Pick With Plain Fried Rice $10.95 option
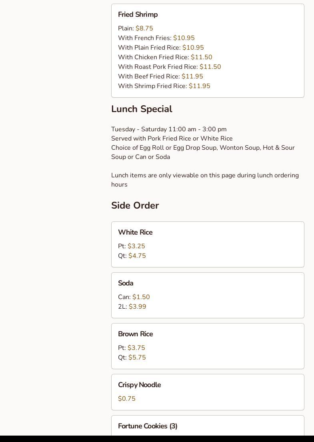Image resolution: width=314 pixels, height=442 pixels. [x=161, y=48]
